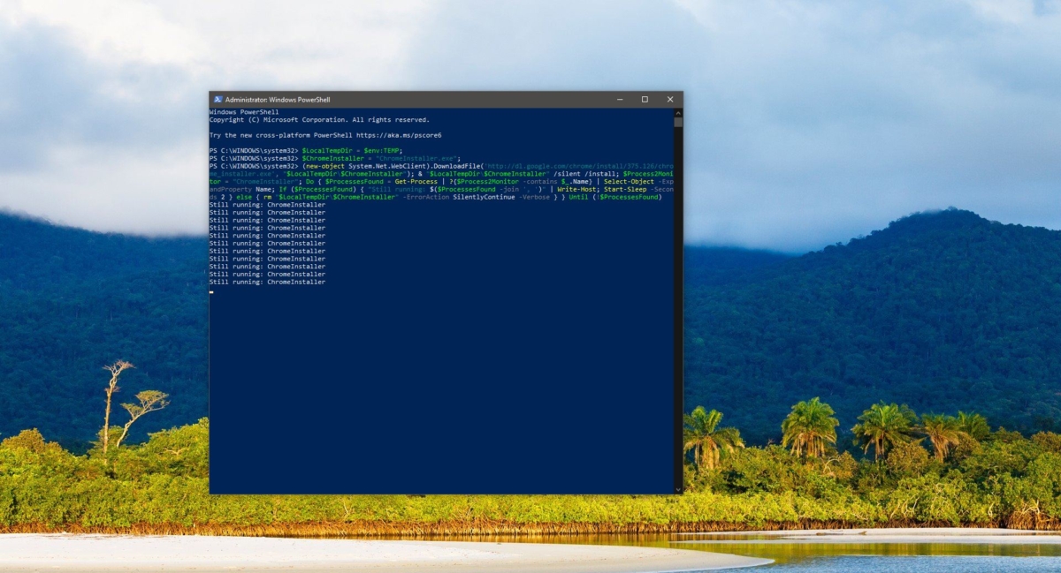The image size is (1061, 573).
Task: Click the copyright notice line
Action: click(x=318, y=119)
